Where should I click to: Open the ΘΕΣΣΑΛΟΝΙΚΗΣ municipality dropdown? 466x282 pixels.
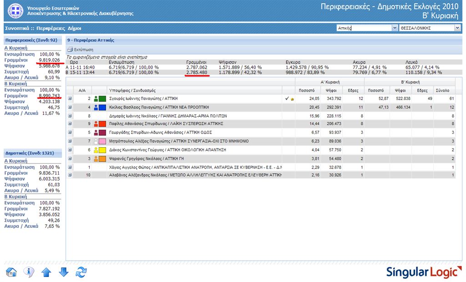click(x=457, y=28)
